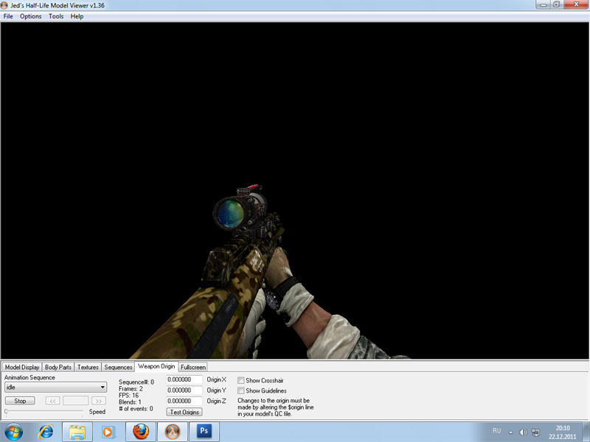Screen dimensions: 590x442
Task: Select the Weapon Origin tab
Action: click(156, 366)
